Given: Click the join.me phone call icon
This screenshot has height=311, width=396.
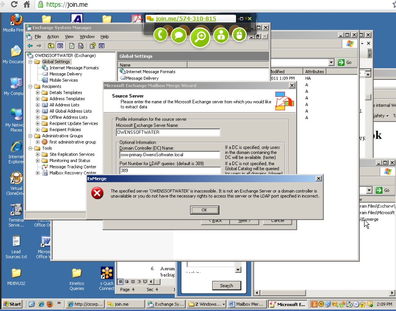Looking at the screenshot, I should 160,35.
